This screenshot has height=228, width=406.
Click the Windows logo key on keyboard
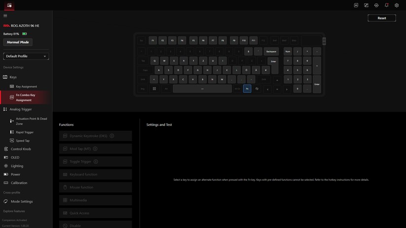(x=154, y=89)
